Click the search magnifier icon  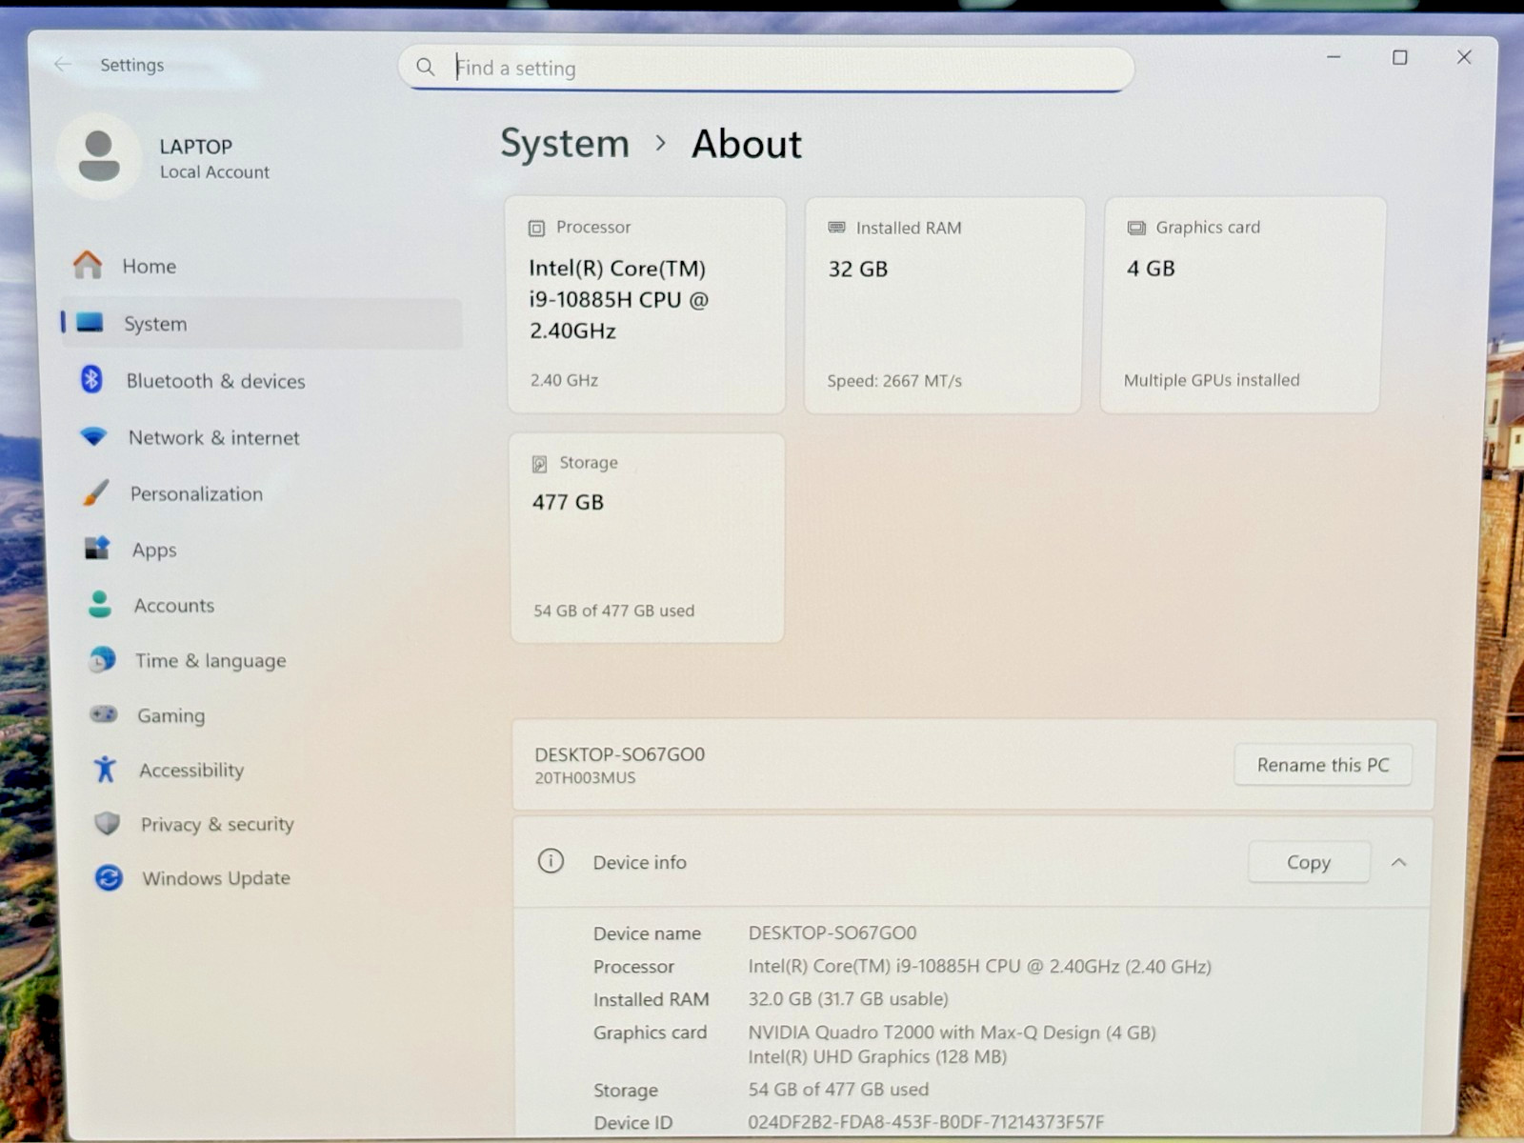425,67
